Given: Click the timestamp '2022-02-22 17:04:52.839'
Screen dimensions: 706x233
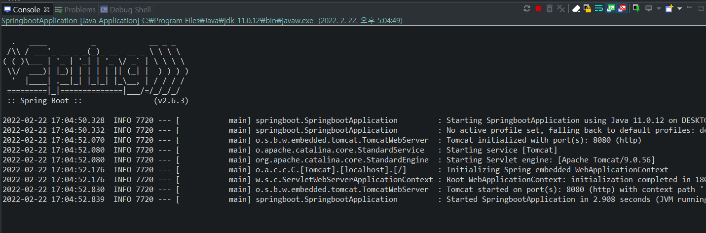Looking at the screenshot, I should tap(53, 199).
